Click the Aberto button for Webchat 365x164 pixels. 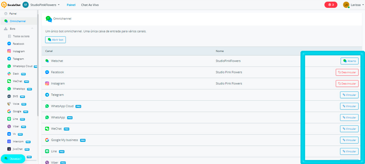click(x=350, y=61)
